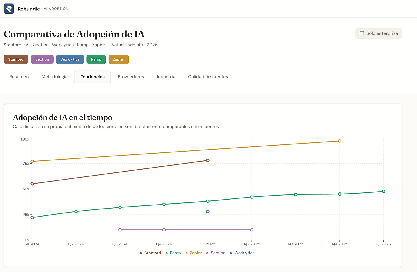Click the Ramp Q2 2025 data point
417x272 pixels.
click(x=252, y=197)
